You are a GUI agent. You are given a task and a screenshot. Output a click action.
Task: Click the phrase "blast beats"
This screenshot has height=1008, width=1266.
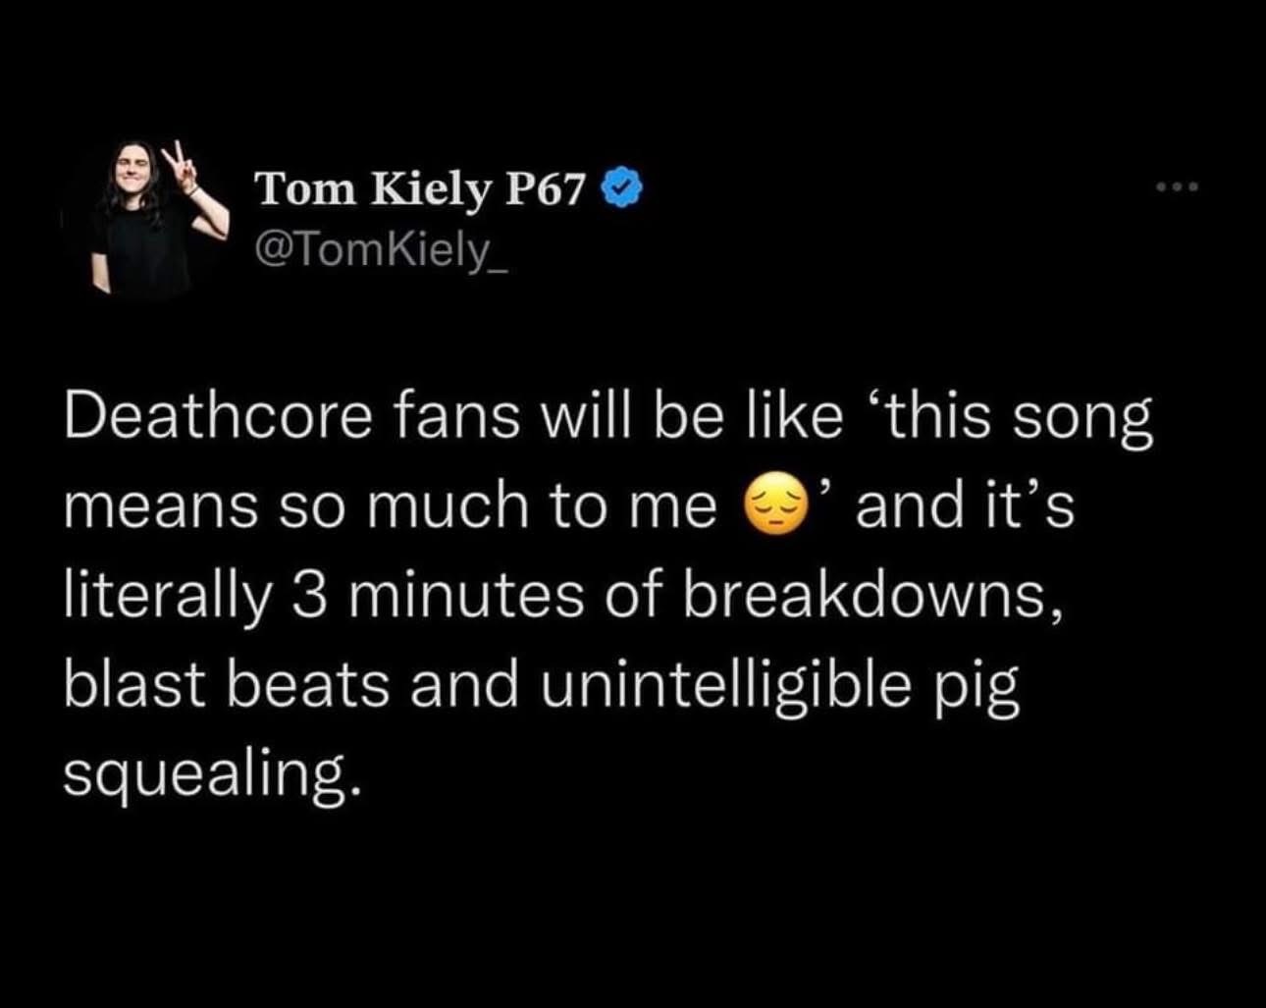227,685
